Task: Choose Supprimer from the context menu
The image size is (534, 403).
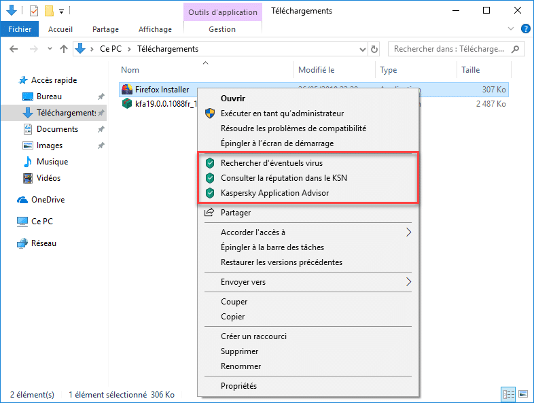Action: pos(239,351)
